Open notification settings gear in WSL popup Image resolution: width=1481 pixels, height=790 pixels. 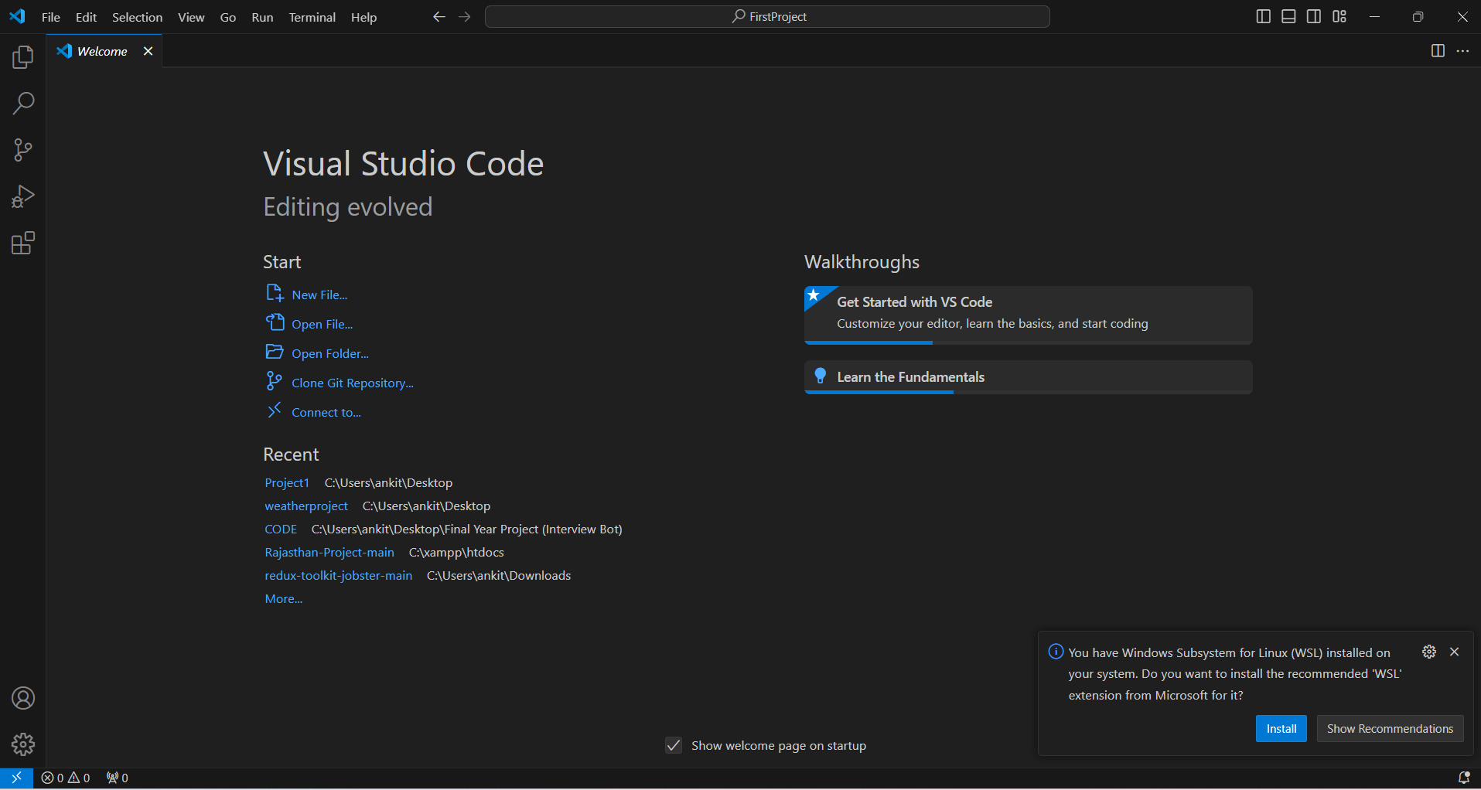[x=1429, y=652]
